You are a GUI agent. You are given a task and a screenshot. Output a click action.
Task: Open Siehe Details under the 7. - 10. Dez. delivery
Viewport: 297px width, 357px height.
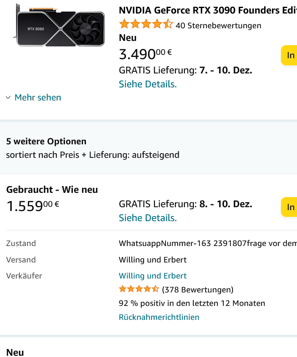tap(147, 84)
